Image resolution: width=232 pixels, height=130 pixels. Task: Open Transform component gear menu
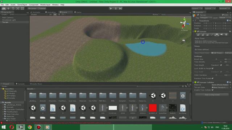[x=230, y=21]
